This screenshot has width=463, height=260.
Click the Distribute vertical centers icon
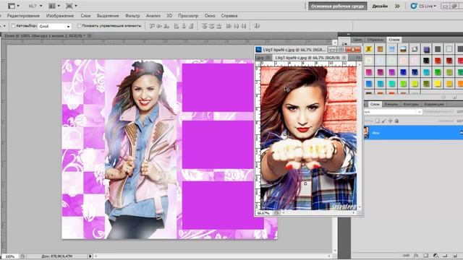tap(211, 26)
